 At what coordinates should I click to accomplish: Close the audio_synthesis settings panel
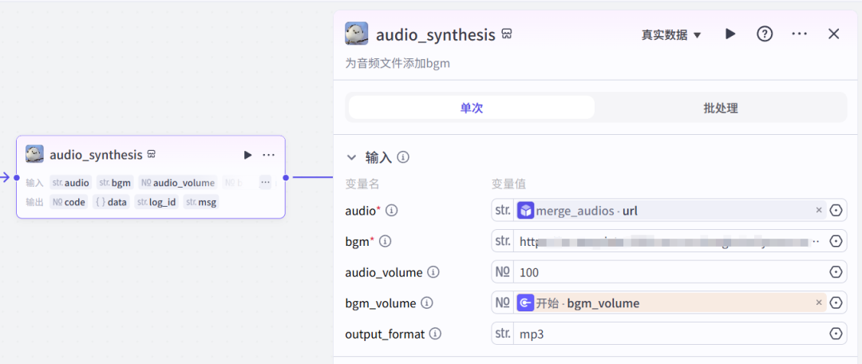[x=834, y=34]
